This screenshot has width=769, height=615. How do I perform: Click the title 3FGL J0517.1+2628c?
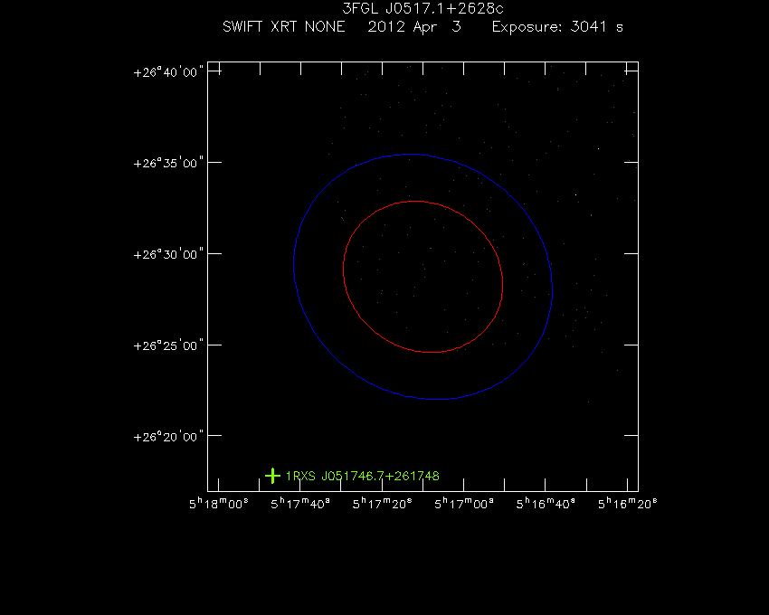click(x=422, y=8)
